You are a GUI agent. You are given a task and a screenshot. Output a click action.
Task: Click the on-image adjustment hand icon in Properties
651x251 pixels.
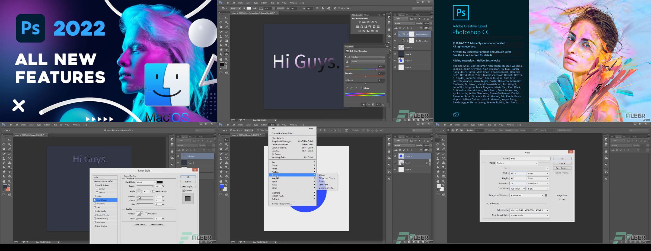(347, 62)
